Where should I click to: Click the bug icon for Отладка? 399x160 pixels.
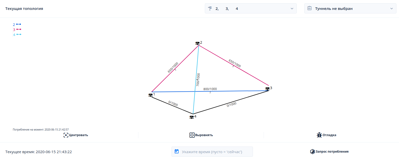[x=319, y=135]
